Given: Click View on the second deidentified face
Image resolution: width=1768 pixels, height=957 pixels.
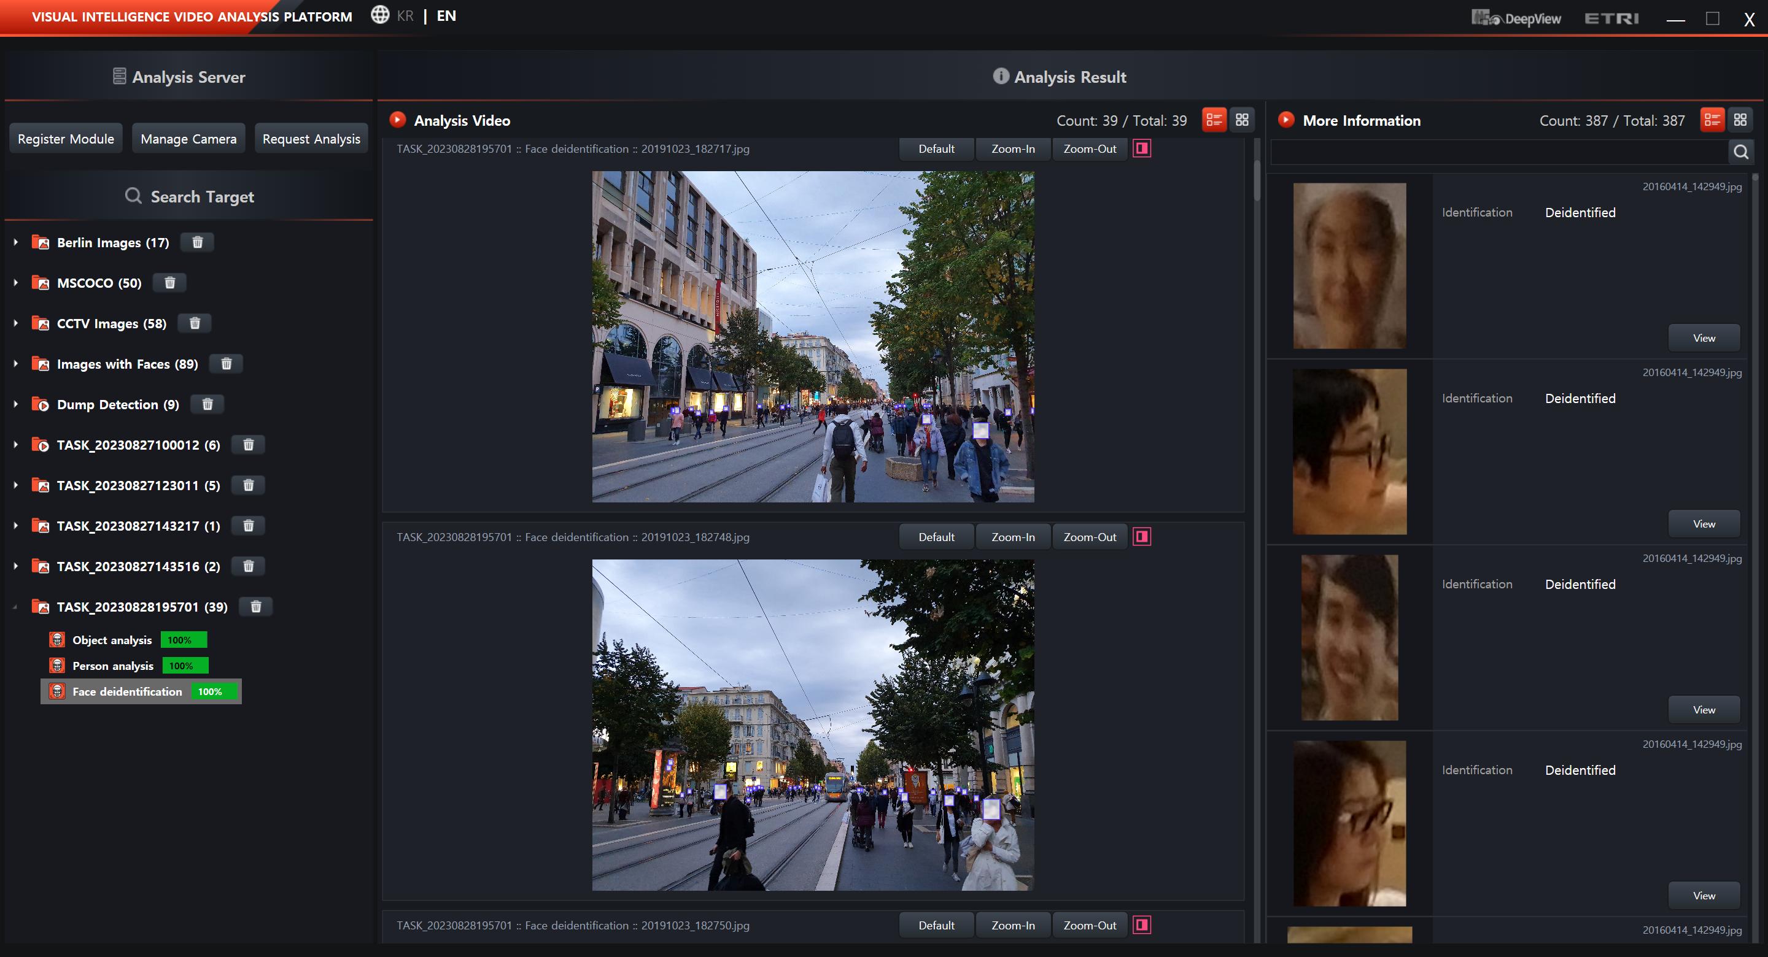Looking at the screenshot, I should tap(1704, 523).
